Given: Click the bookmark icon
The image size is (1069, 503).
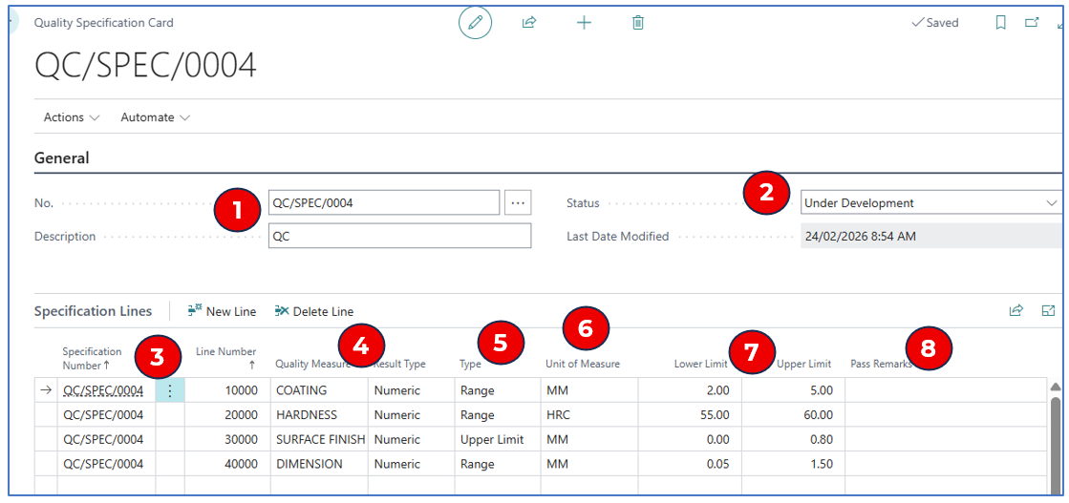Looking at the screenshot, I should pyautogui.click(x=1000, y=22).
